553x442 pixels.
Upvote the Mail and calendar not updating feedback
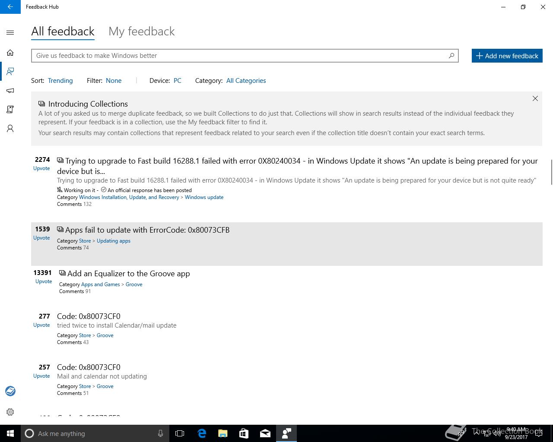coord(41,376)
